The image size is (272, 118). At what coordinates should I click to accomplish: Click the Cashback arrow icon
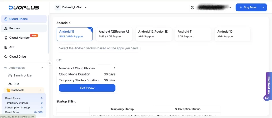40,90
